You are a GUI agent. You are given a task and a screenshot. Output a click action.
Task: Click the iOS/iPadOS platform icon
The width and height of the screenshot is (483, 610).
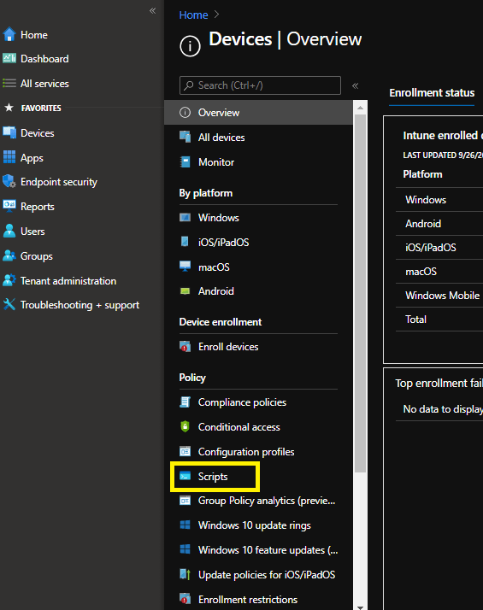(x=185, y=242)
